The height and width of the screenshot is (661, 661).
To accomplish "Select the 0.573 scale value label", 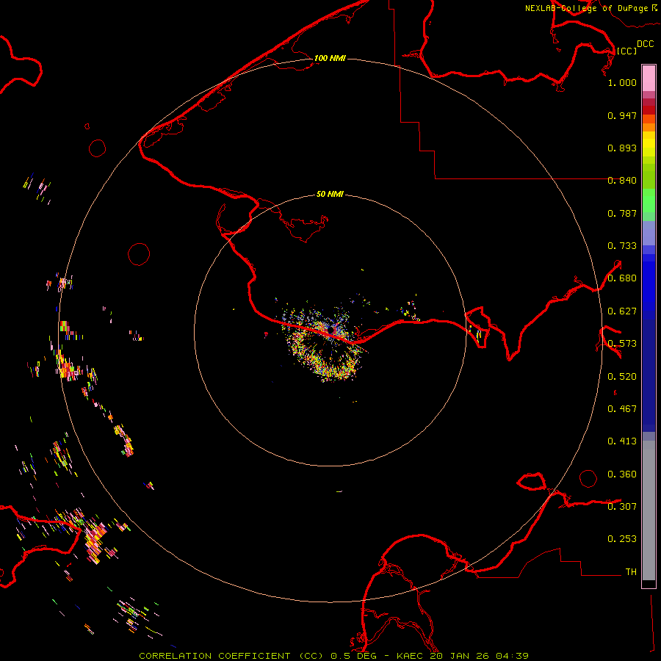I will (x=622, y=344).
